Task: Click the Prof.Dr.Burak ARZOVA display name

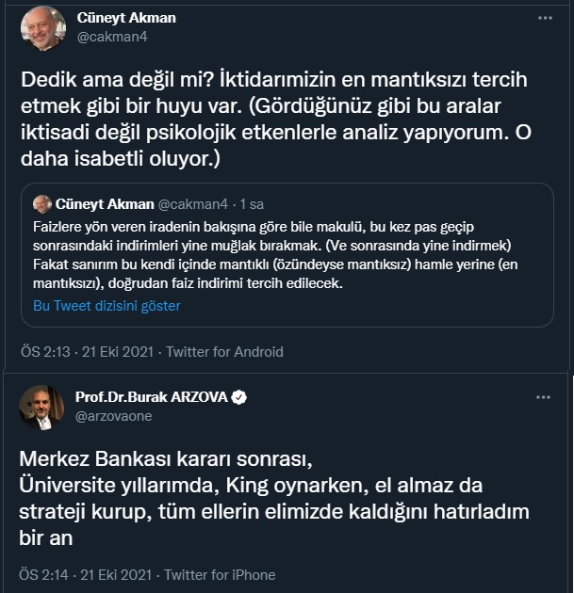Action: (x=151, y=397)
